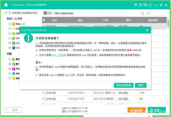Click the 關閉 button in dialog
171x117 pixels.
click(141, 85)
